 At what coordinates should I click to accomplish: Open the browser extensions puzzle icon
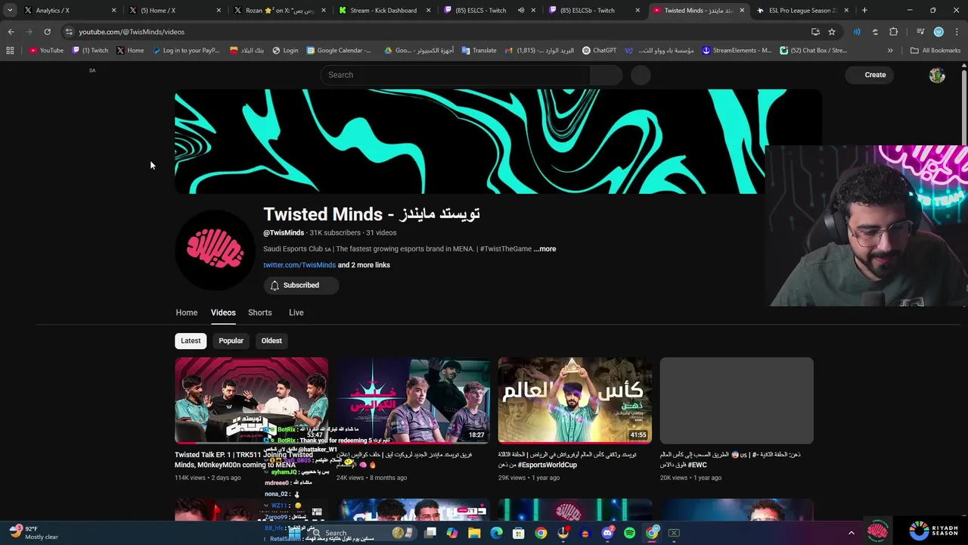(x=893, y=32)
